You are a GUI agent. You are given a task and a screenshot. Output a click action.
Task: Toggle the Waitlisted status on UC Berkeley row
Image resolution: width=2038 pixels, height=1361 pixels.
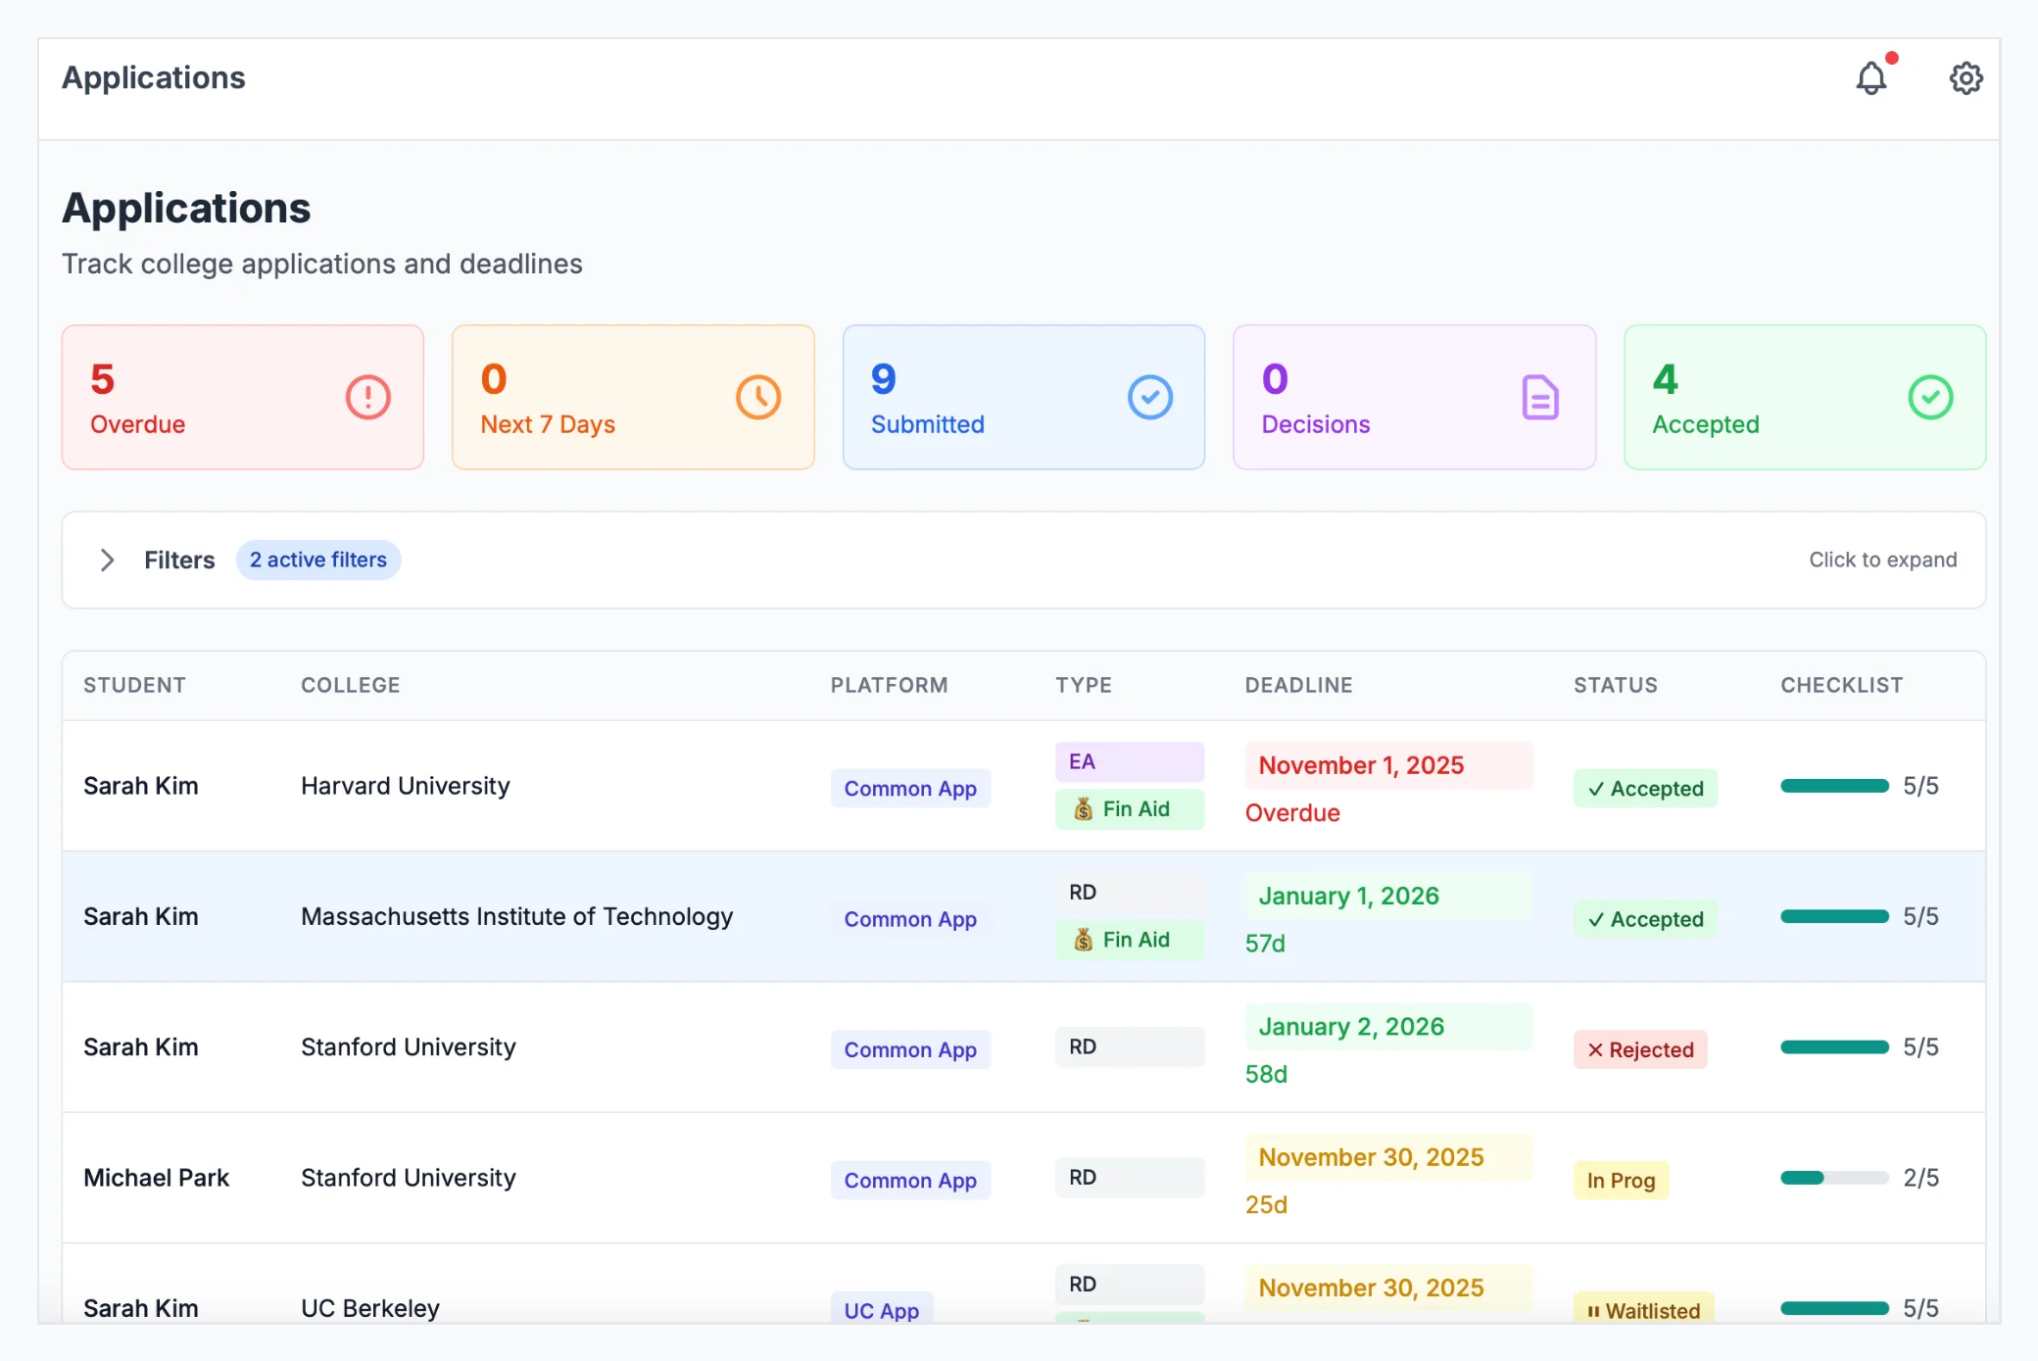click(1642, 1310)
